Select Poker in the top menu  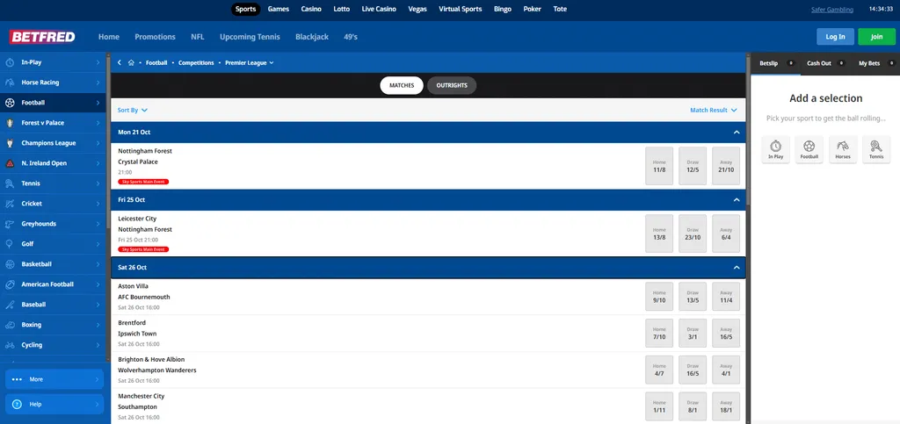point(532,9)
